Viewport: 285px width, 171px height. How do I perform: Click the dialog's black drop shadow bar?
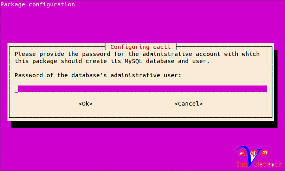click(142, 125)
